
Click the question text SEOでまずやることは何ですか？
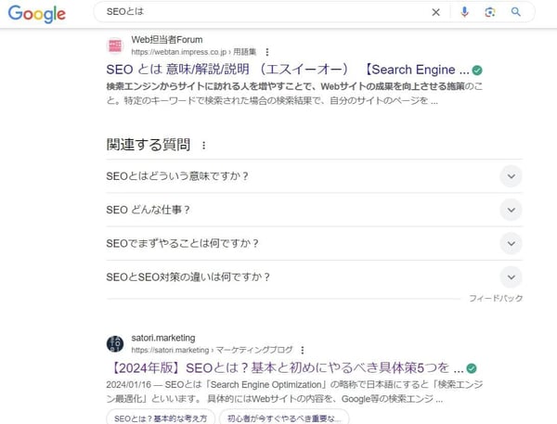(182, 244)
